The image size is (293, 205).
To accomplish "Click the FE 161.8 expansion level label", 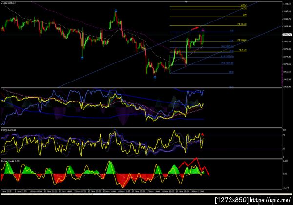I will 242,24.
